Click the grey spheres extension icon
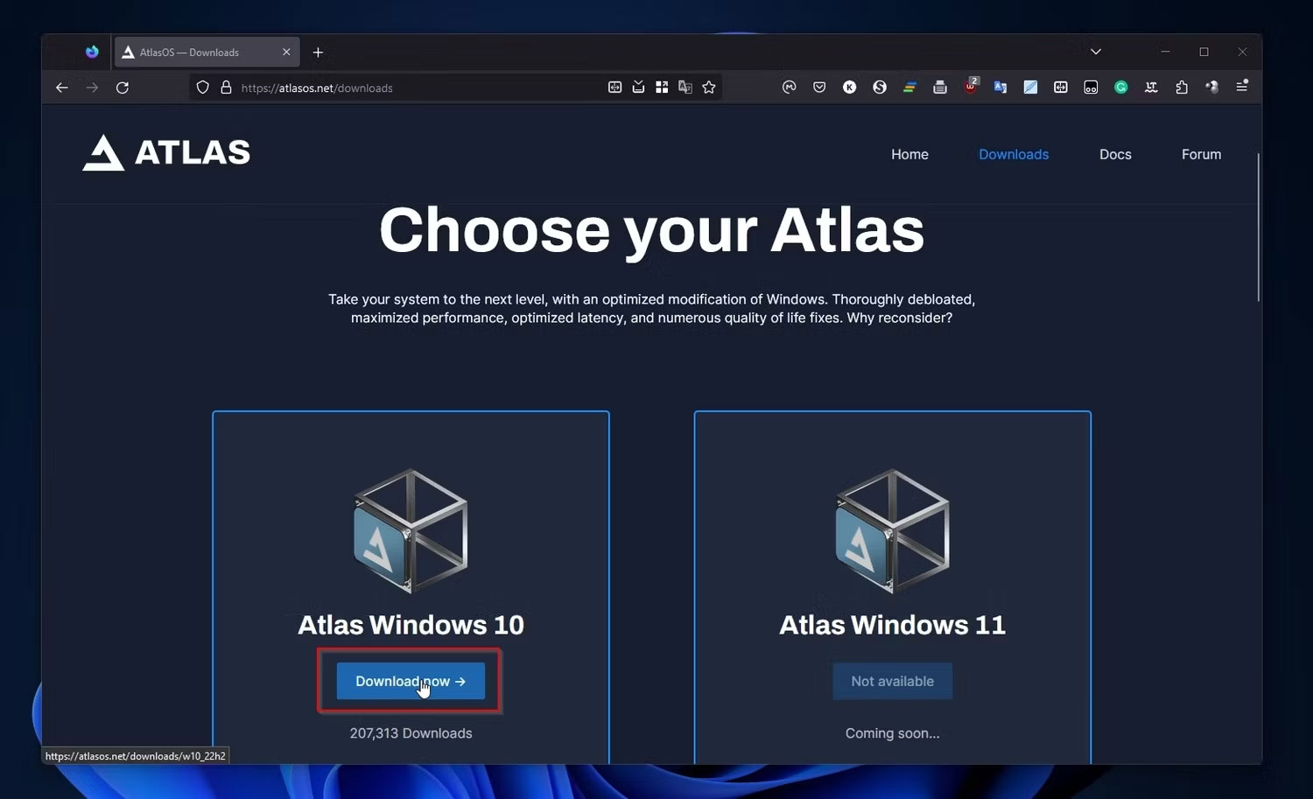Screen dimensions: 1313x799 click(x=1211, y=88)
